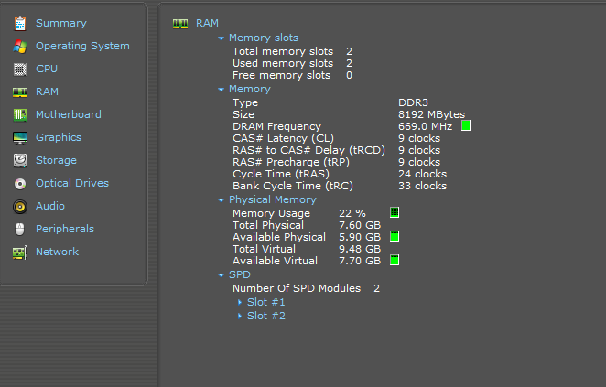Go to the Peripherals section
Screen dimensions: 606x387
point(64,229)
